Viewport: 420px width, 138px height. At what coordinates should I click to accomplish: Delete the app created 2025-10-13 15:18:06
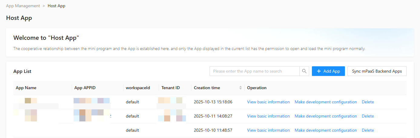click(x=368, y=102)
